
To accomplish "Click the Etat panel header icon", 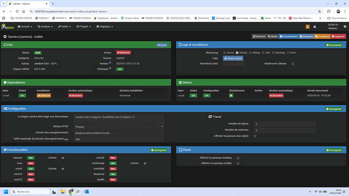I will (5, 44).
